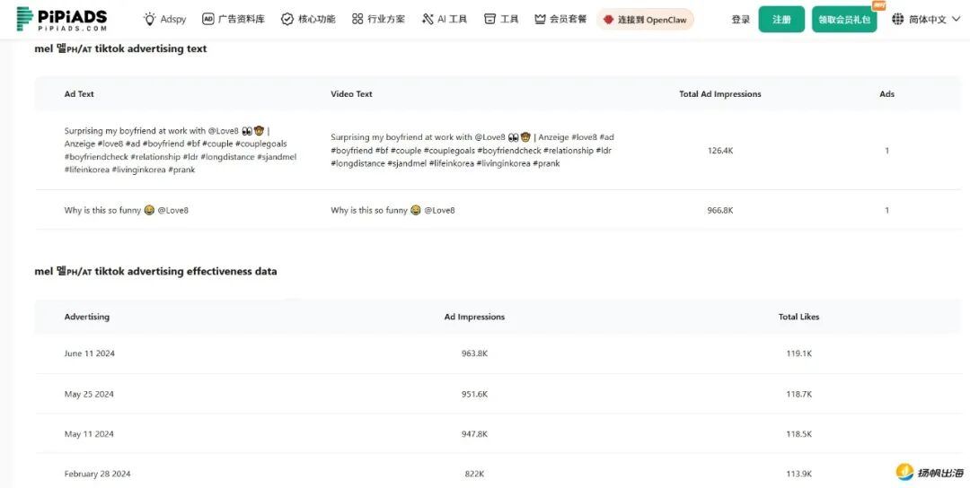
Task: Click the Video Text column header
Action: point(351,94)
